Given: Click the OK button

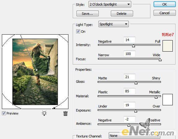Looking at the screenshot, I should pyautogui.click(x=164, y=4).
